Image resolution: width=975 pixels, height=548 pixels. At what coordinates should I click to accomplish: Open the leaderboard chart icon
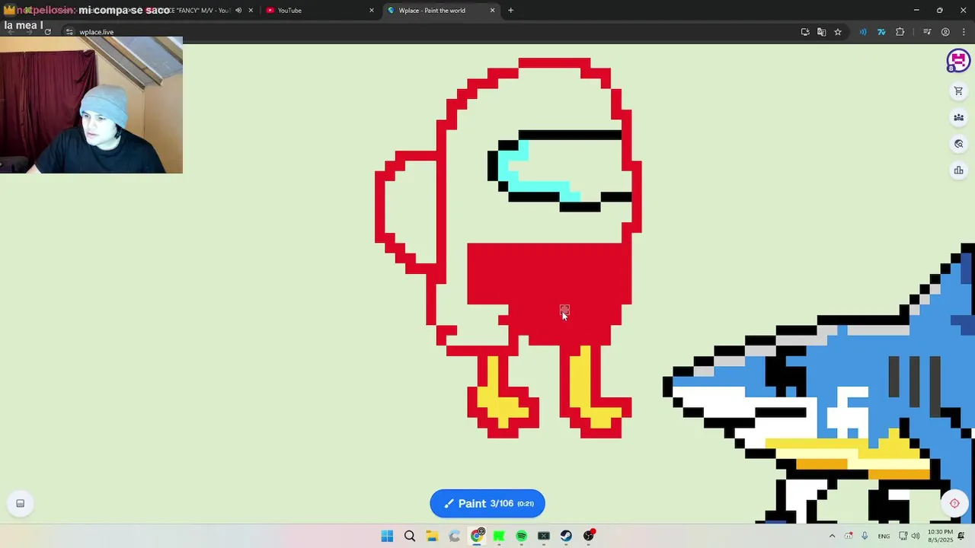tap(958, 170)
